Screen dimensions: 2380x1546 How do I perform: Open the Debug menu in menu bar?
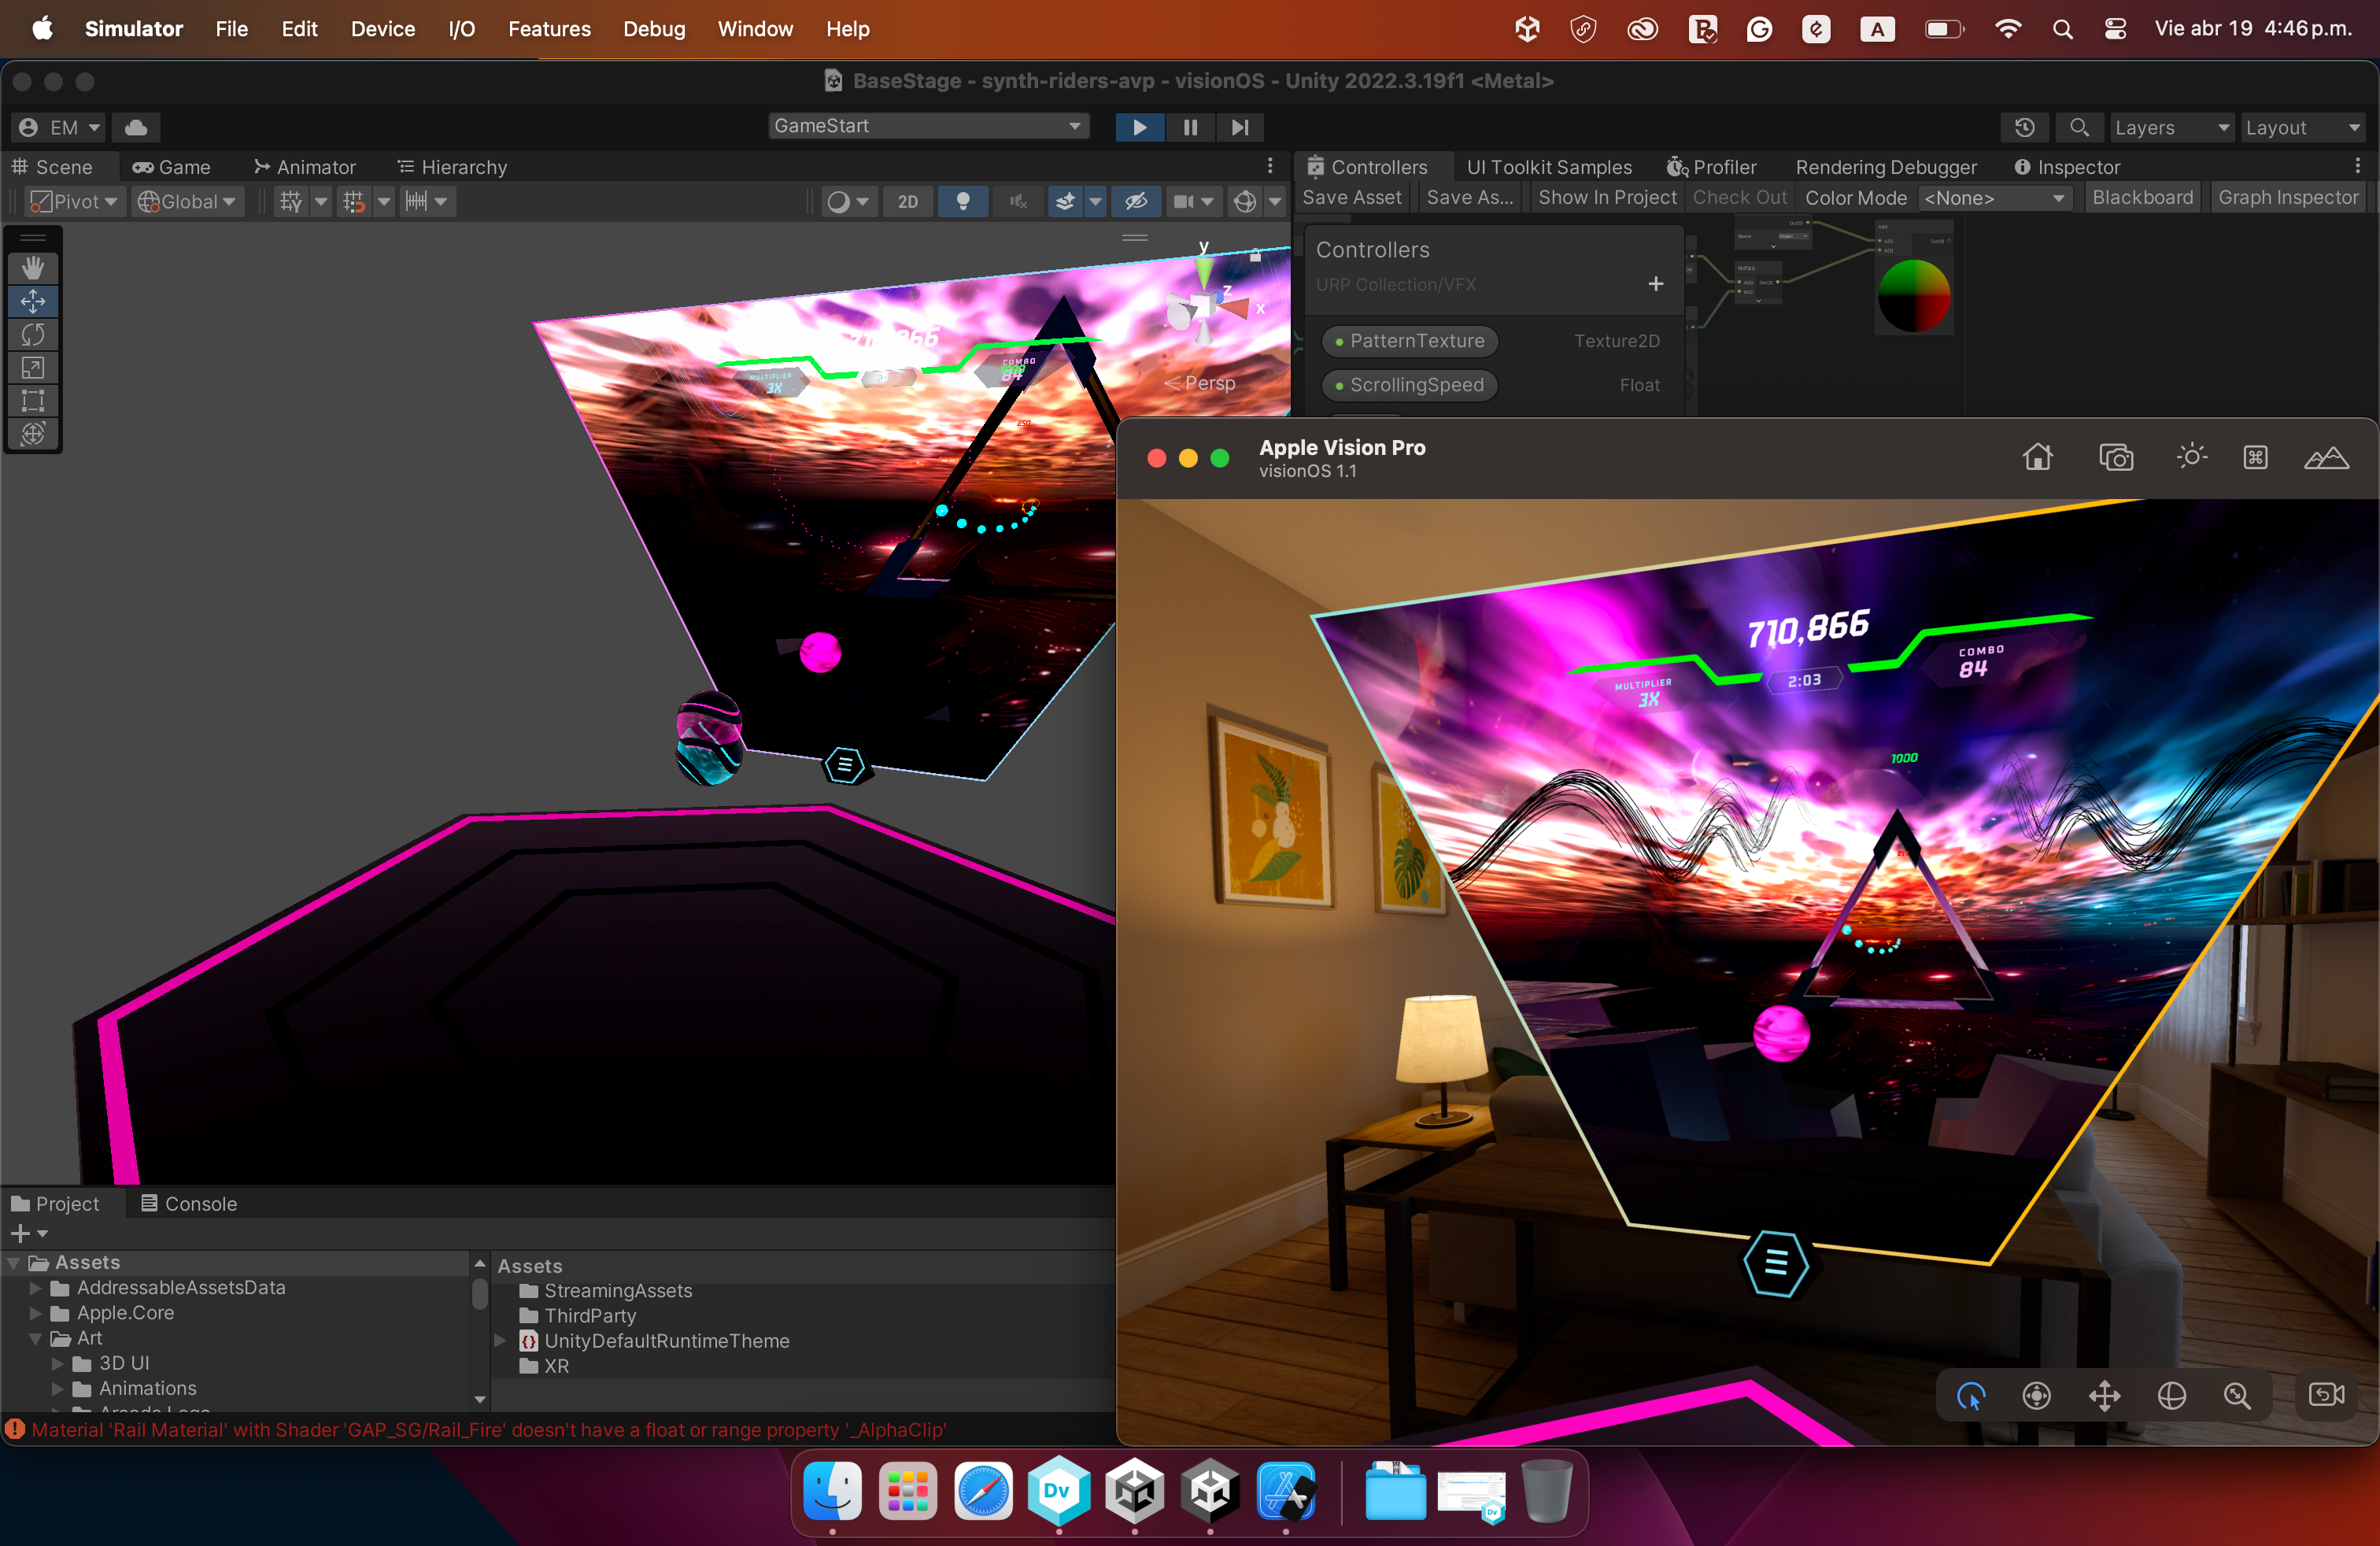coord(654,29)
